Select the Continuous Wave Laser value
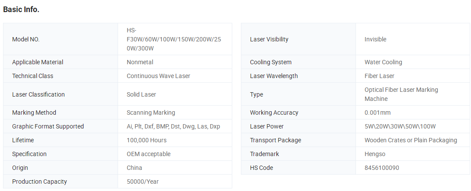The image size is (471, 191). pos(158,76)
